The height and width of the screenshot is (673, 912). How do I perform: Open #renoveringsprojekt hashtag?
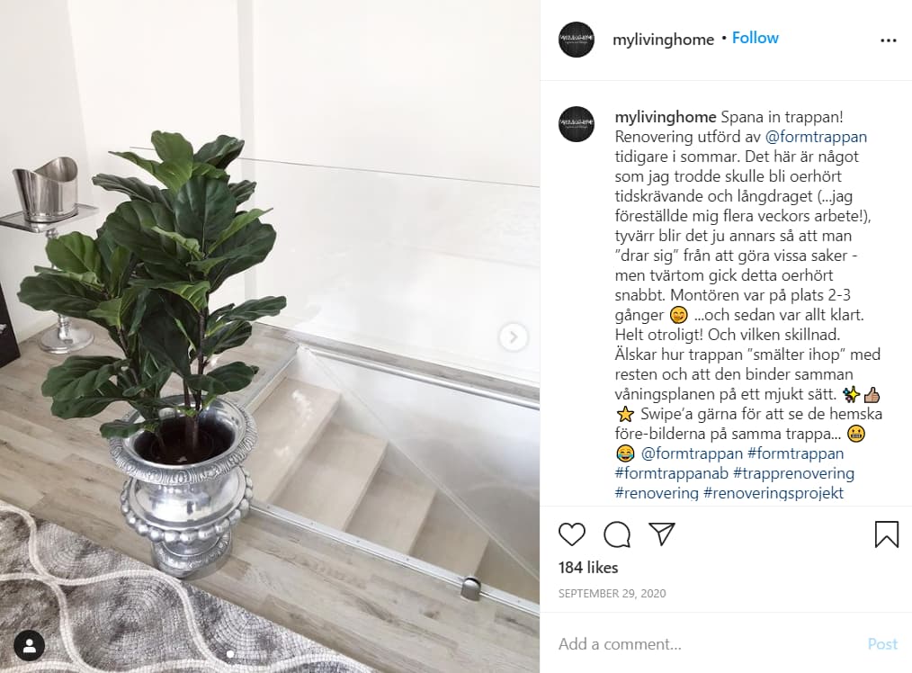(x=773, y=493)
